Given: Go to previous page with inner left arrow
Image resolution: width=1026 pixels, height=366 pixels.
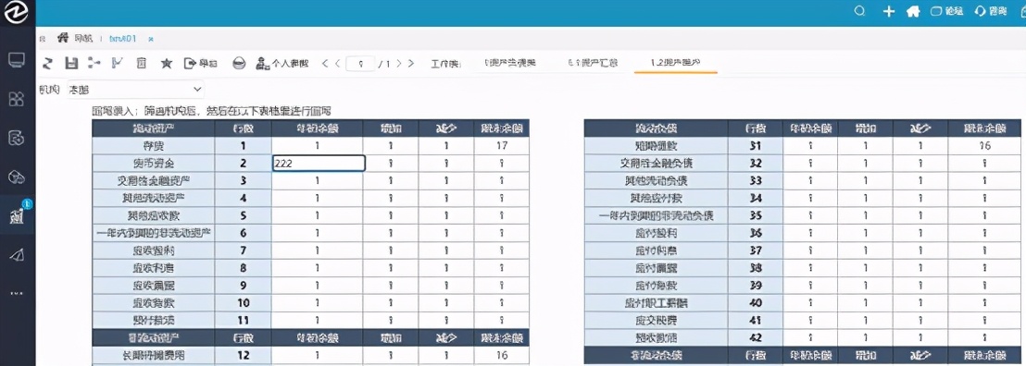Looking at the screenshot, I should click(337, 64).
